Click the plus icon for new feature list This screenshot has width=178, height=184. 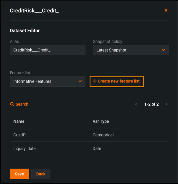[x=95, y=81]
